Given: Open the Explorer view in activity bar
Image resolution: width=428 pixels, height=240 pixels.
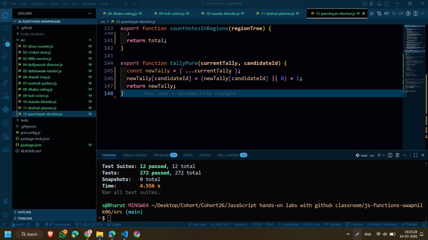Looking at the screenshot, I should (5, 15).
